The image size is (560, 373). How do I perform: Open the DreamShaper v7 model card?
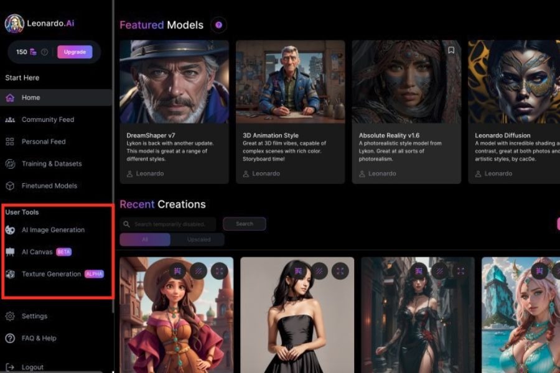(x=174, y=112)
